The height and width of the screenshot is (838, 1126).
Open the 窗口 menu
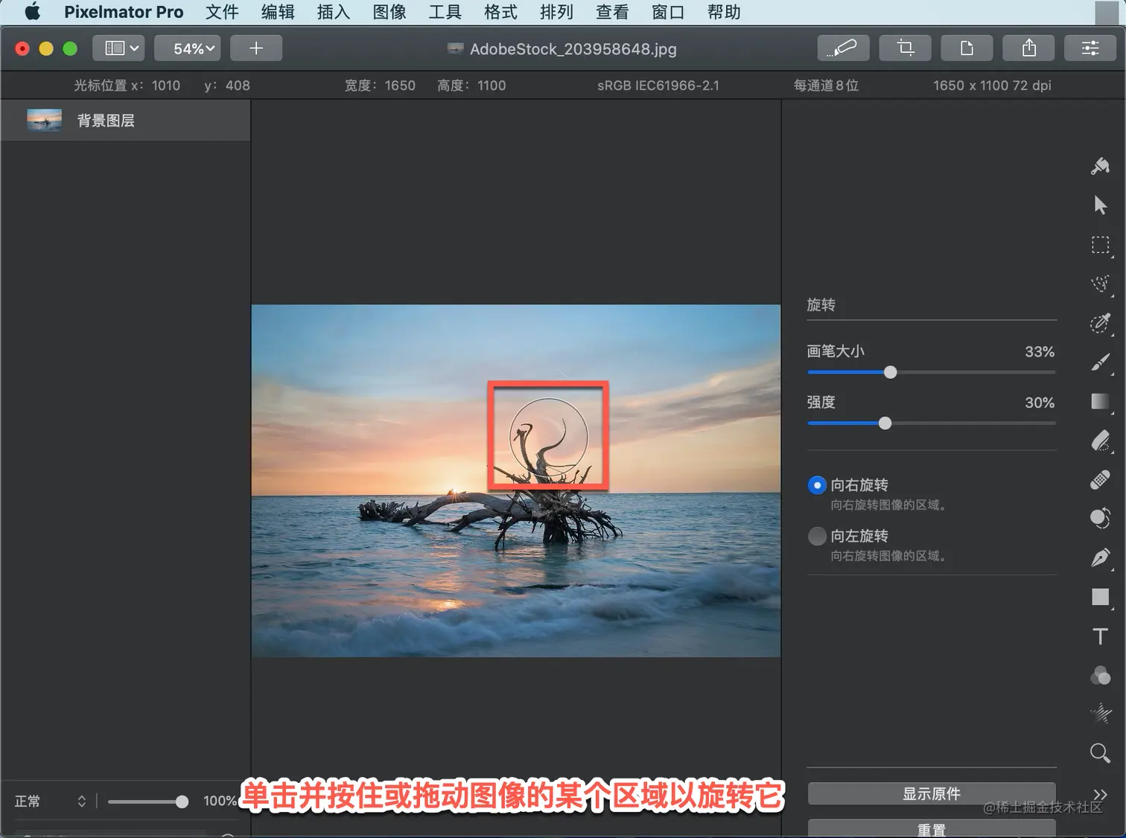click(668, 12)
